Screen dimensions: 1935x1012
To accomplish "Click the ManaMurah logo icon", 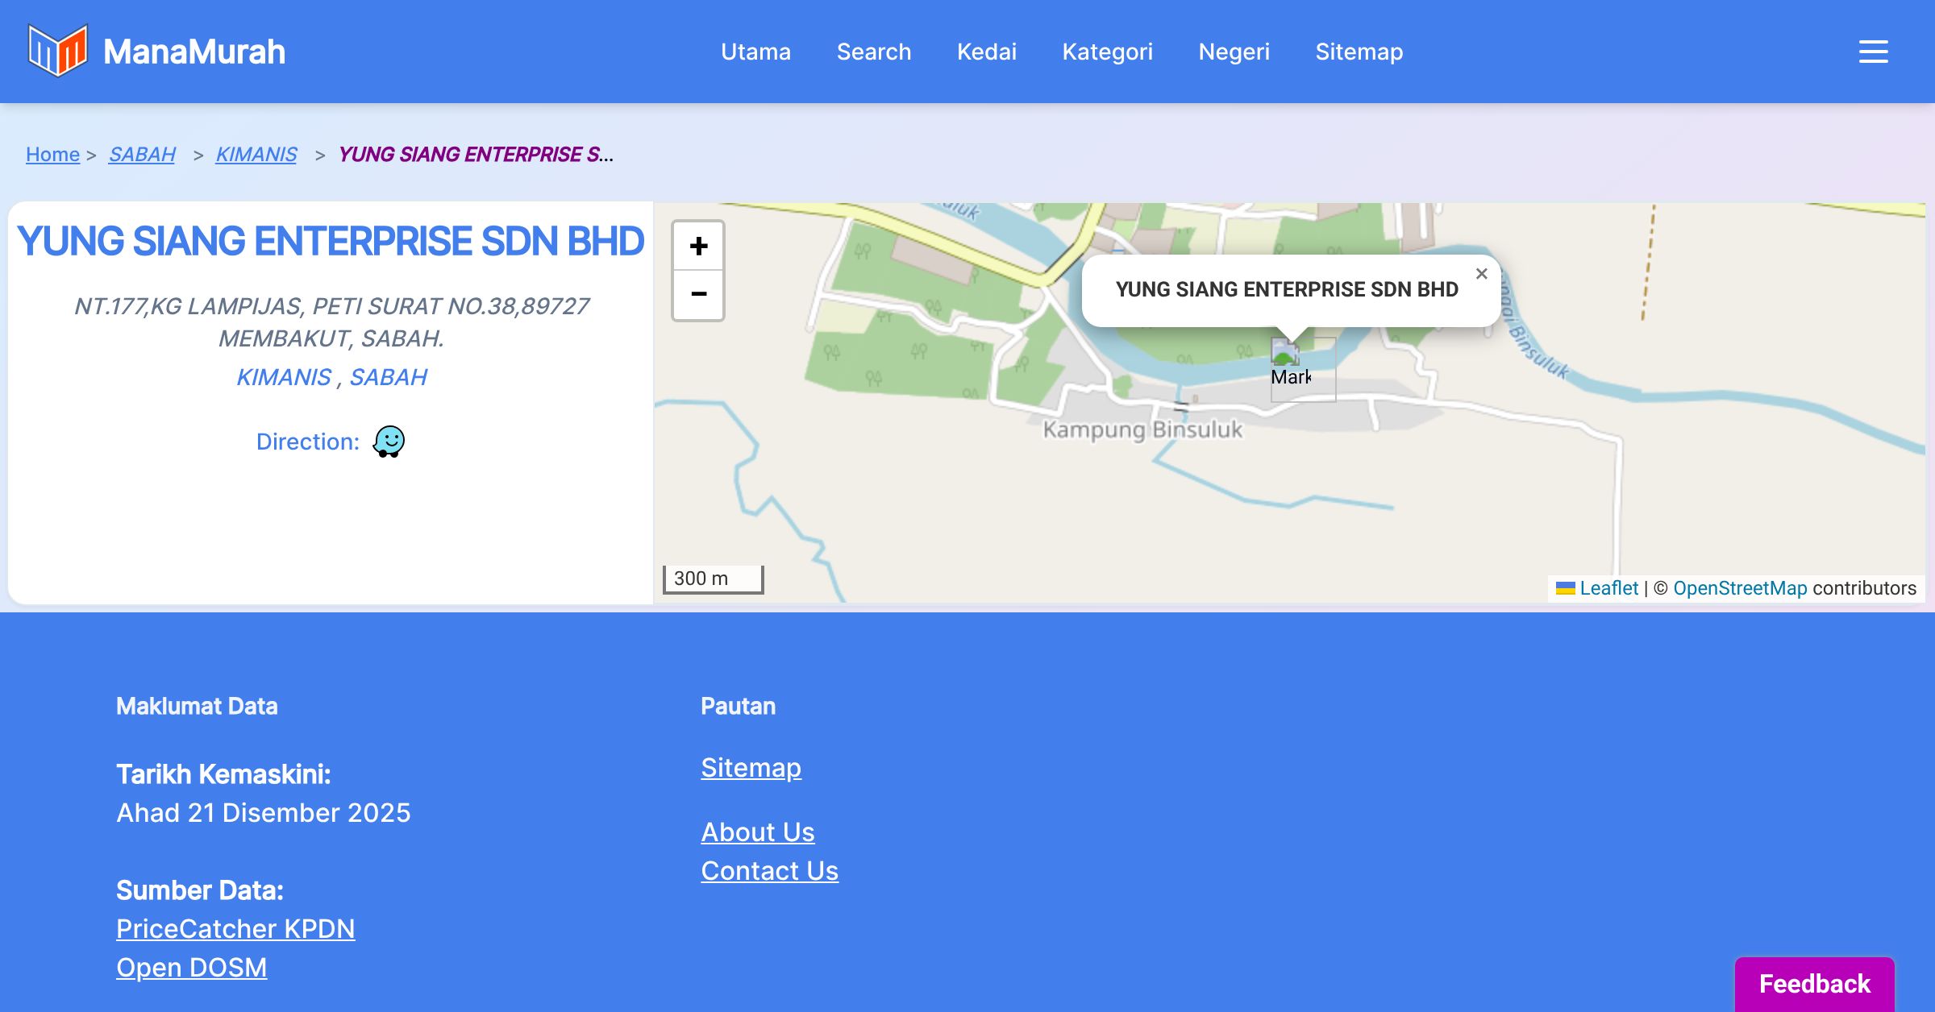I will click(x=57, y=51).
